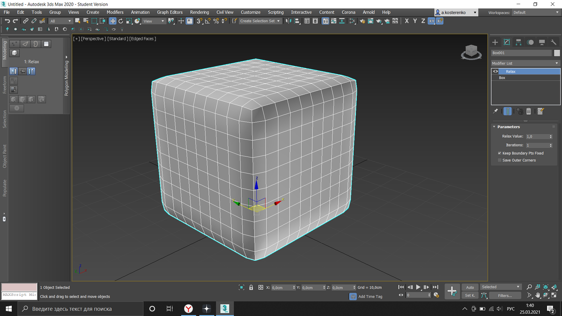The height and width of the screenshot is (316, 562).
Task: Expand the Polygon Modeling ribbon panel arrow
Action: pos(66,57)
